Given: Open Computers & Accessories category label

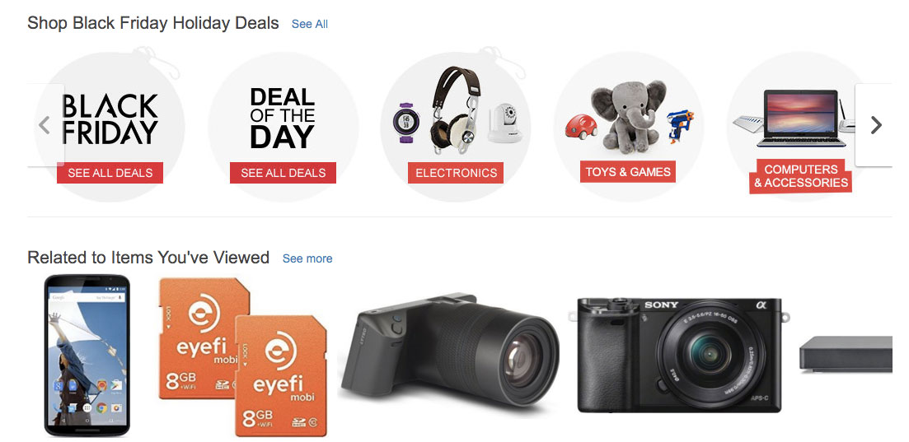Looking at the screenshot, I should pos(800,176).
